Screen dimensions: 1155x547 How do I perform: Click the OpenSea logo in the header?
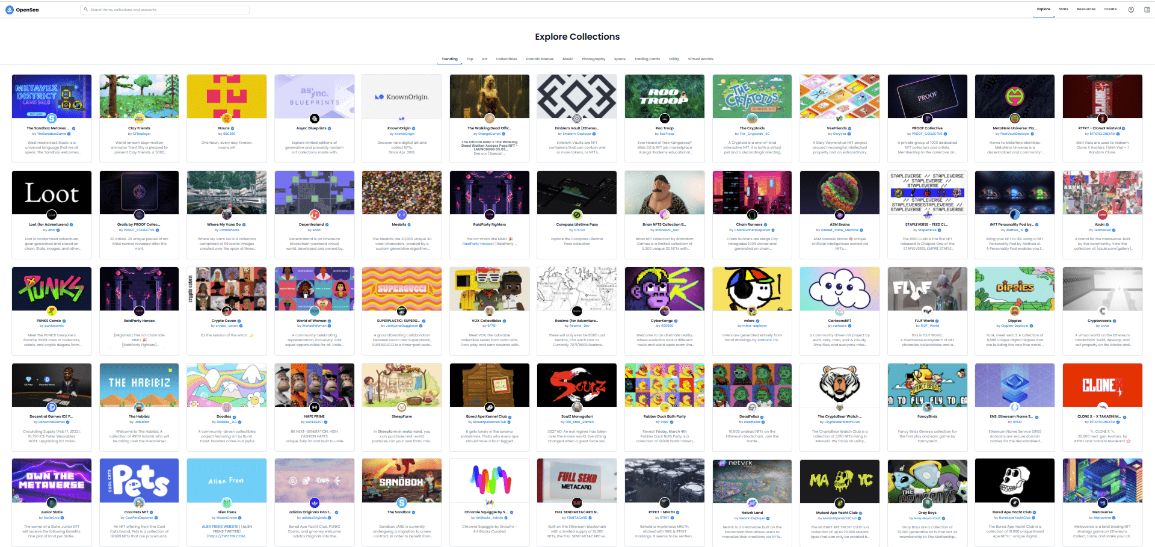click(x=22, y=10)
